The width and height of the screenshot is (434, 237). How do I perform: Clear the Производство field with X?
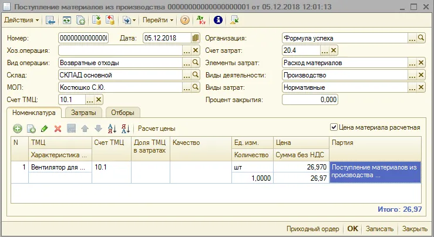click(421, 75)
